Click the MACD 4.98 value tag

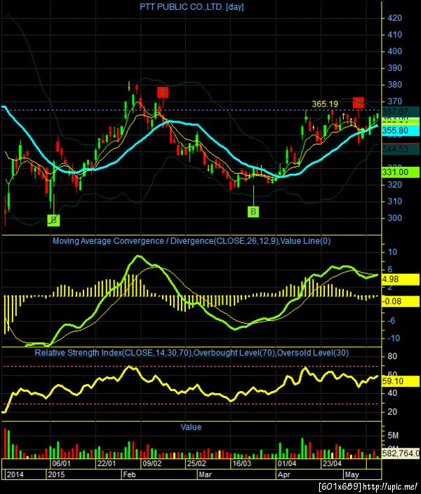(x=401, y=279)
